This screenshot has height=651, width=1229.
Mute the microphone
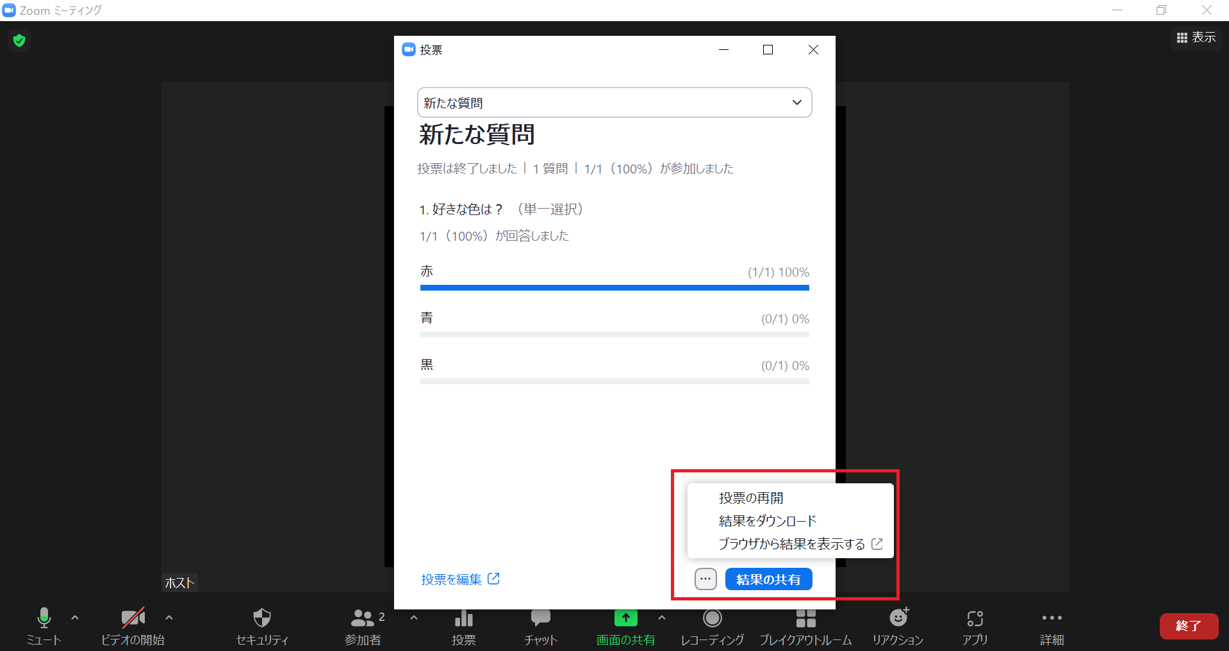(44, 625)
